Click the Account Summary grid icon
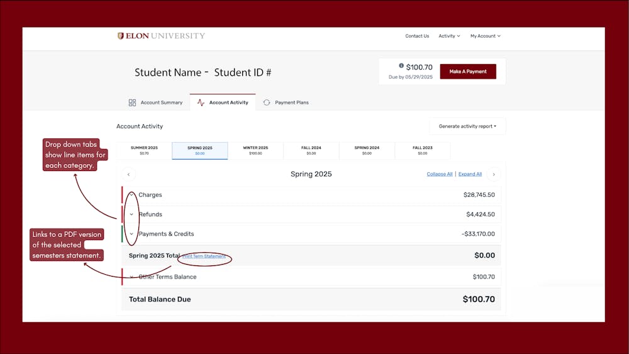629x354 pixels. coord(132,102)
